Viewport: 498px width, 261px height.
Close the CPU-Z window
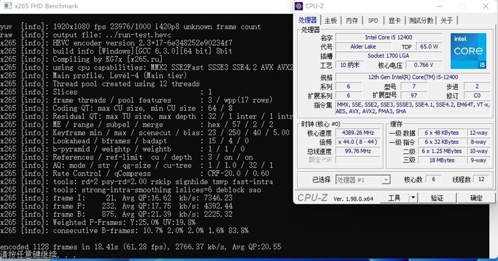pyautogui.click(x=486, y=6)
